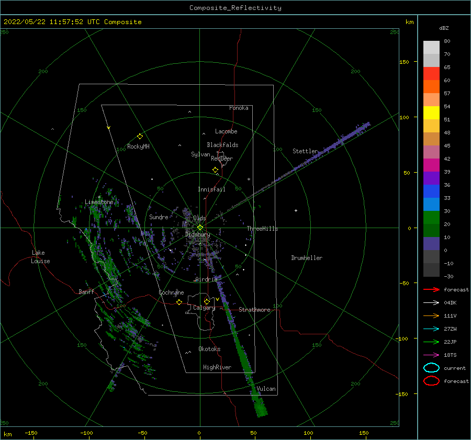Image resolution: width=471 pixels, height=440 pixels.
Task: Click the red forecast ellipse in legend
Action: [x=431, y=381]
